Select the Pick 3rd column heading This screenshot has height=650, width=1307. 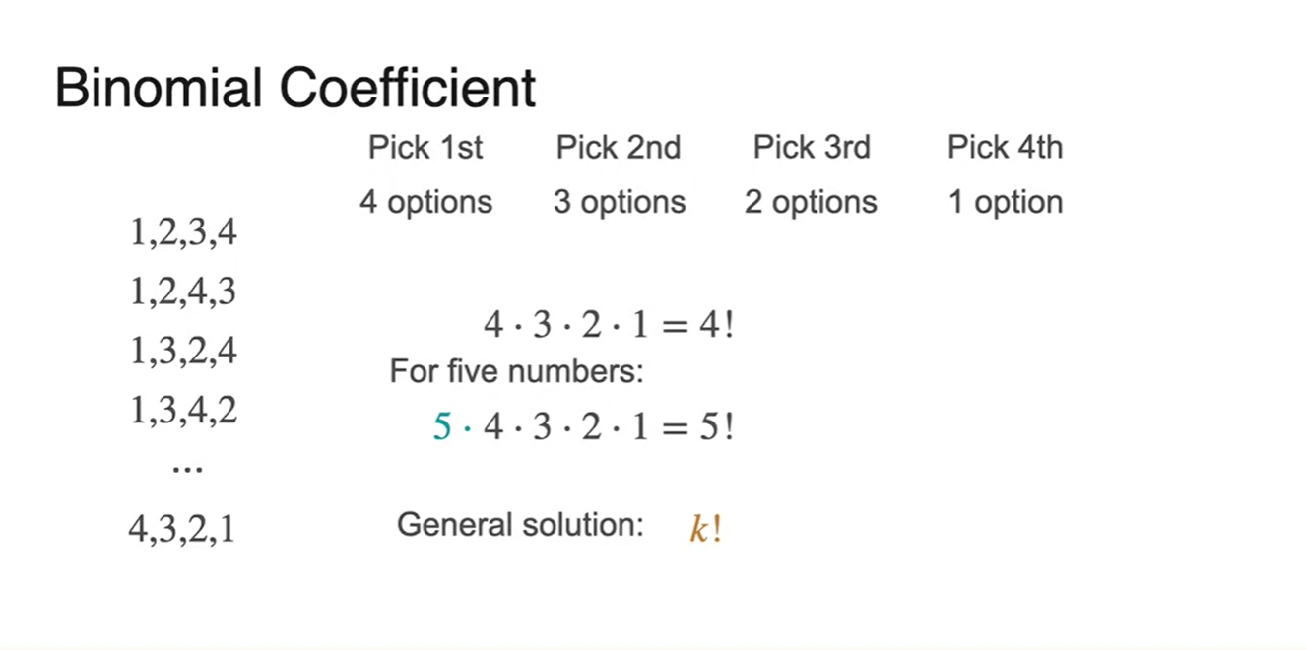point(812,148)
